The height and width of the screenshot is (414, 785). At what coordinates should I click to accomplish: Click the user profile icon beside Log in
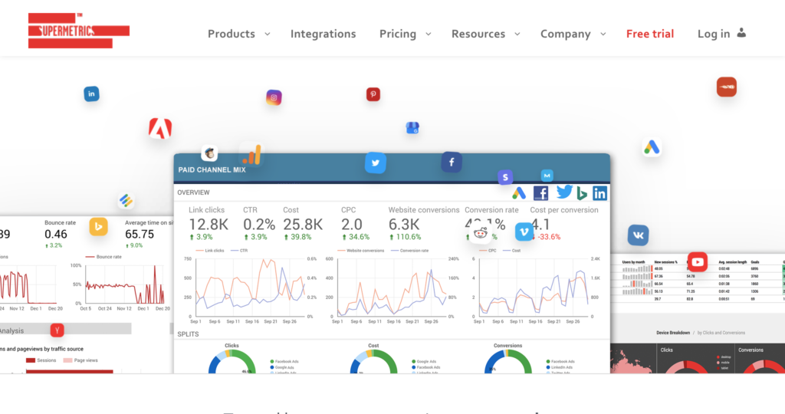[x=741, y=33]
